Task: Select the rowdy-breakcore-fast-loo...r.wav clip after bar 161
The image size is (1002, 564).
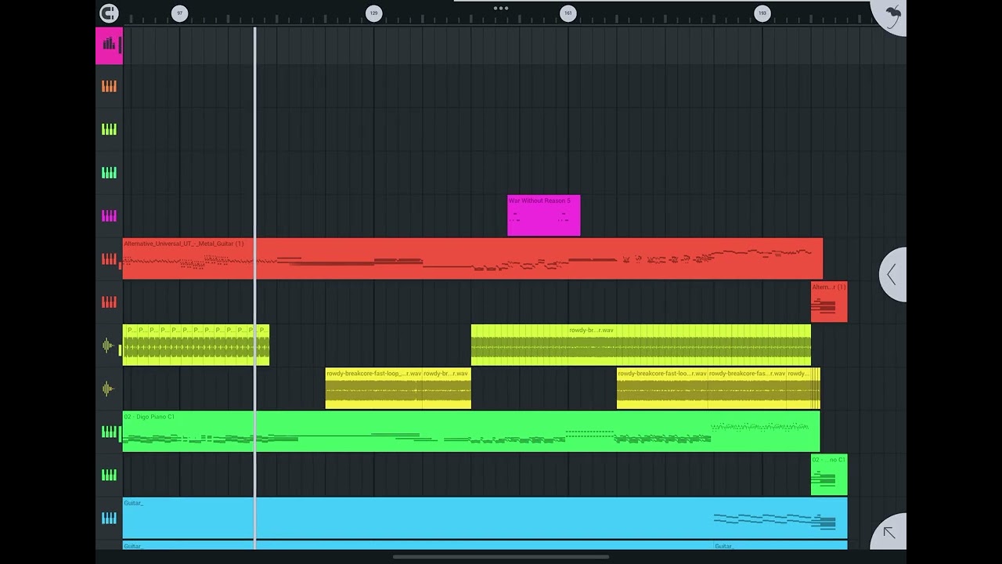Action: [x=662, y=388]
